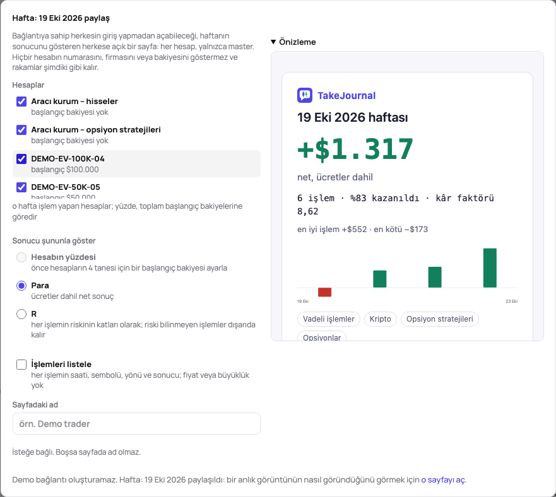The width and height of the screenshot is (556, 497).
Task: Click the red losing-day bar in chart
Action: coord(324,292)
